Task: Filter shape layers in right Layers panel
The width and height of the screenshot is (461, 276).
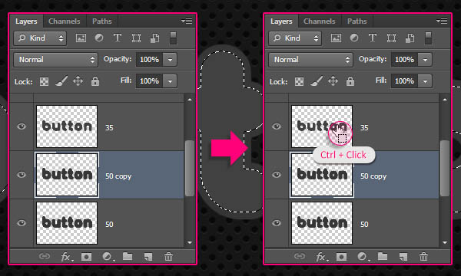Action: (x=391, y=38)
